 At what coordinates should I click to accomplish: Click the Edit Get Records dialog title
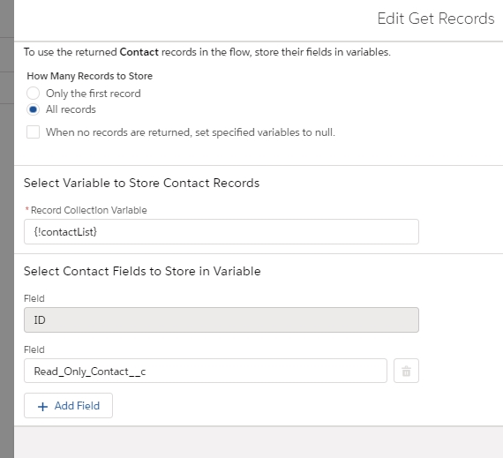tap(436, 19)
